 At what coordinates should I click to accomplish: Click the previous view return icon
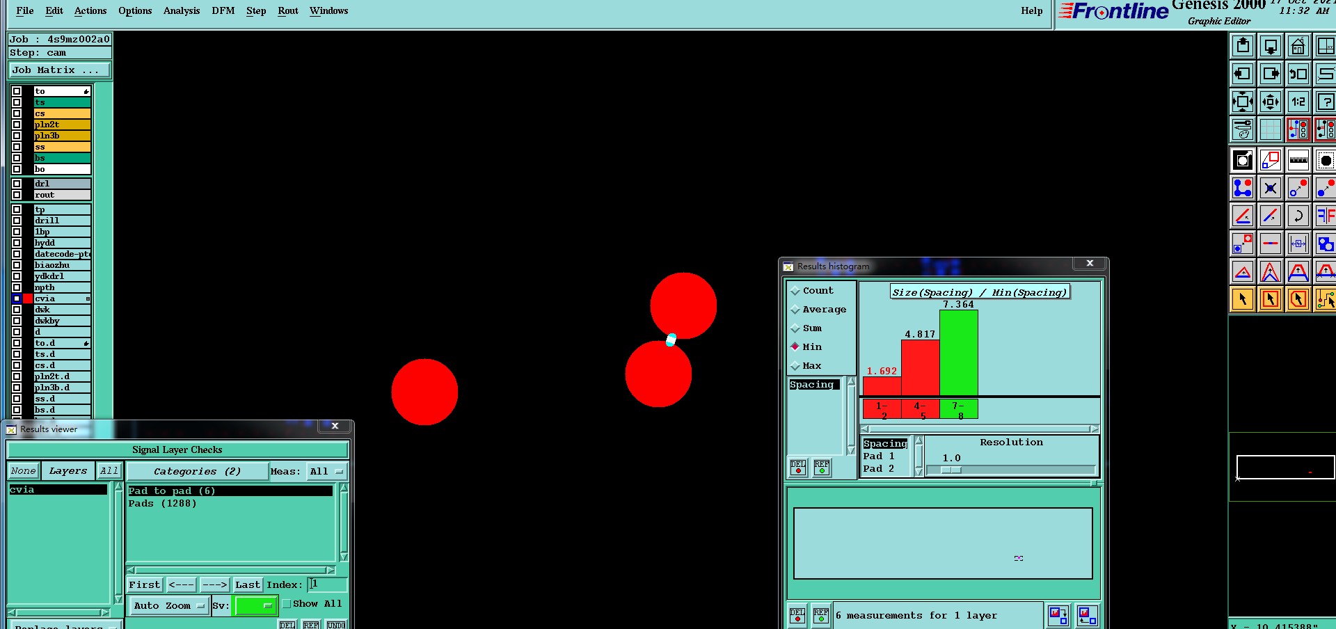[1298, 74]
